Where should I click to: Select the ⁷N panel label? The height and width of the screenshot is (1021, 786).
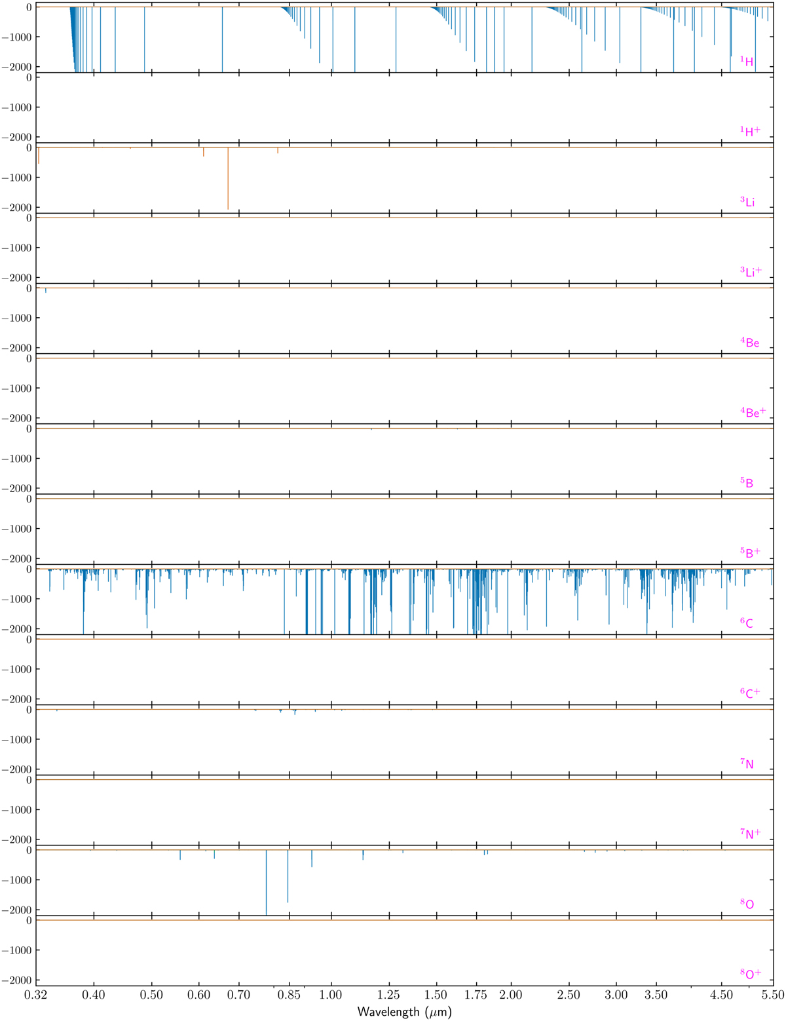click(747, 763)
